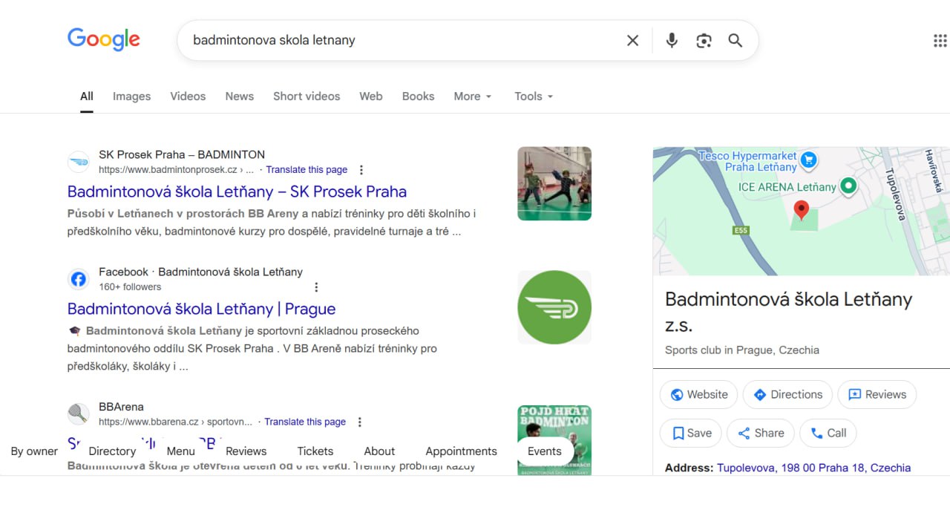
Task: Open the Directions button in knowledge panel
Action: [787, 395]
